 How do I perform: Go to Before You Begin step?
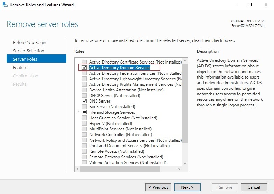(29, 43)
